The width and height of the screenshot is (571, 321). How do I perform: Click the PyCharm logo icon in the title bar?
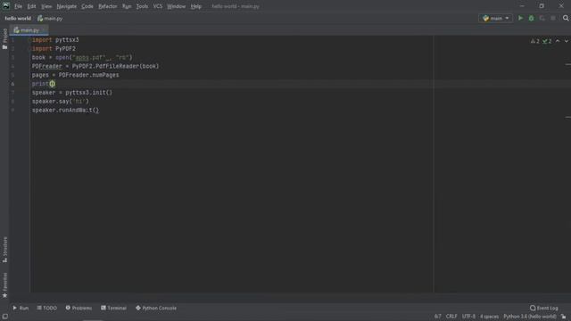coord(6,6)
